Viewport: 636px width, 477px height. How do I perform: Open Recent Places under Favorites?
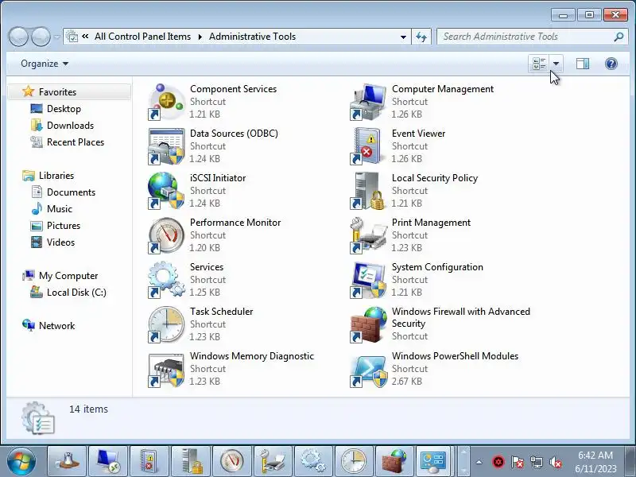tap(76, 142)
